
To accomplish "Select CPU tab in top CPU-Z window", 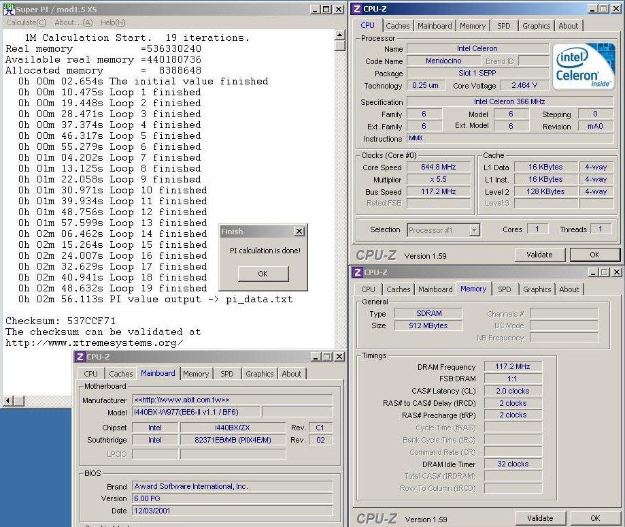I will point(367,25).
